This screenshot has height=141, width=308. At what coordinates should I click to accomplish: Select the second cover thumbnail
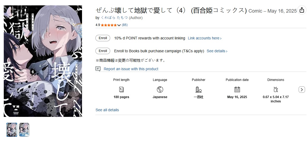pyautogui.click(x=24, y=130)
